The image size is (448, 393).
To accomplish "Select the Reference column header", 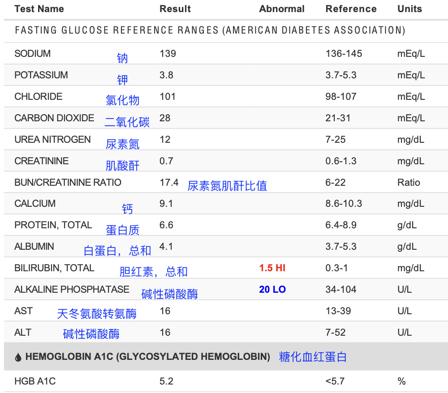I will (x=351, y=9).
